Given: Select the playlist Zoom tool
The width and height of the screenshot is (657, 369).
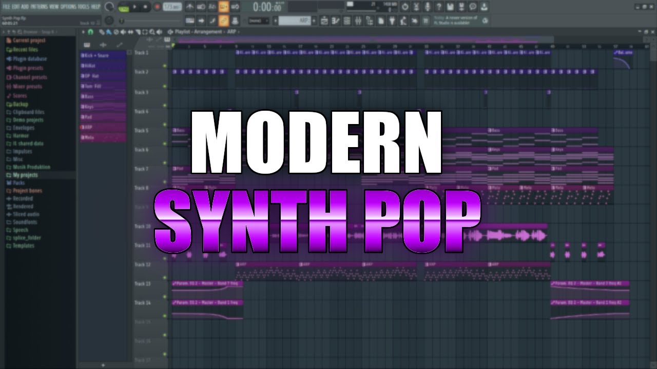Looking at the screenshot, I should pos(152,32).
